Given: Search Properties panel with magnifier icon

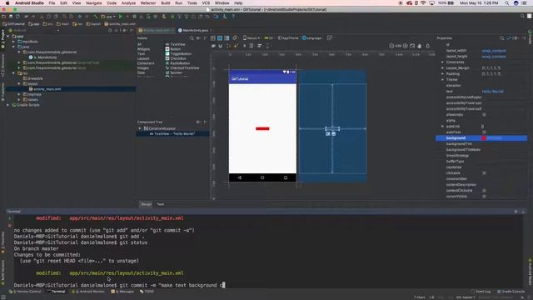Looking at the screenshot, I should pos(502,38).
